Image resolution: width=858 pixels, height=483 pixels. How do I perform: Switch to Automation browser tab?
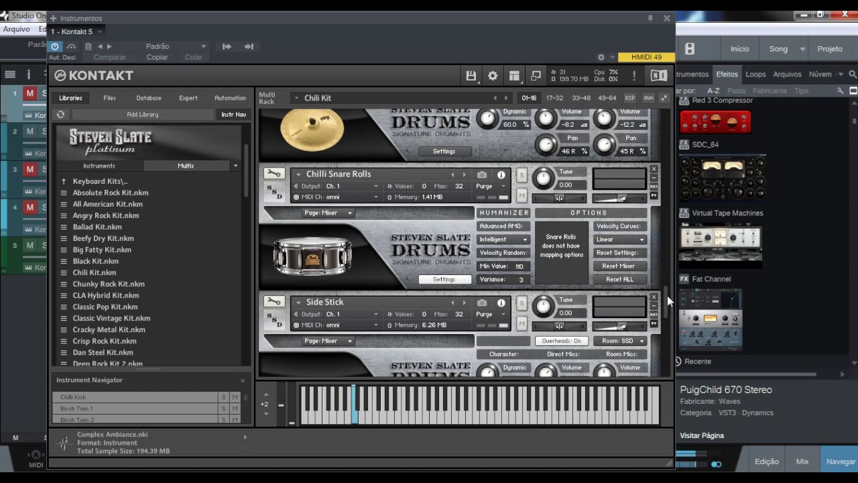point(230,98)
